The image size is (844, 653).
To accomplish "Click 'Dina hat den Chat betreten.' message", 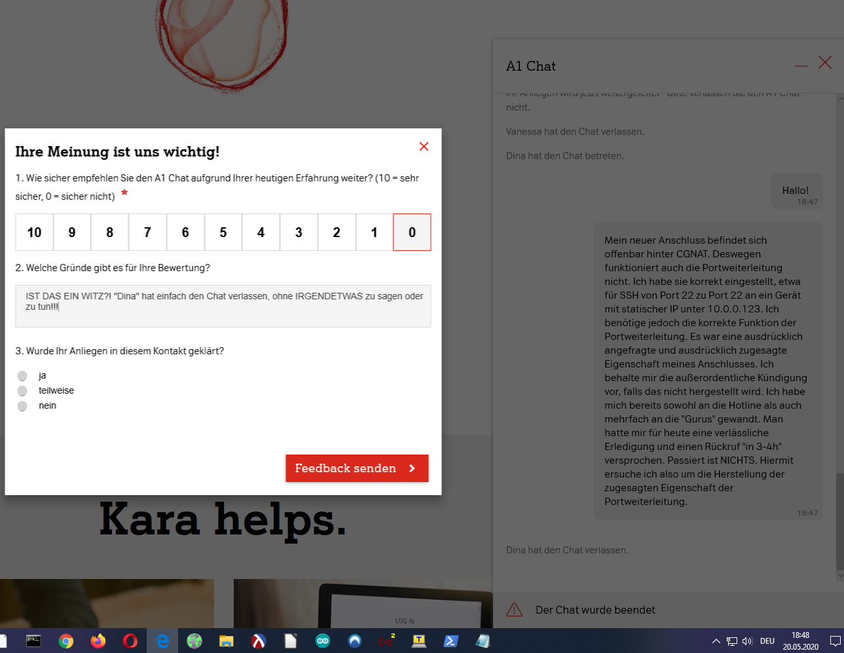I will pos(565,156).
